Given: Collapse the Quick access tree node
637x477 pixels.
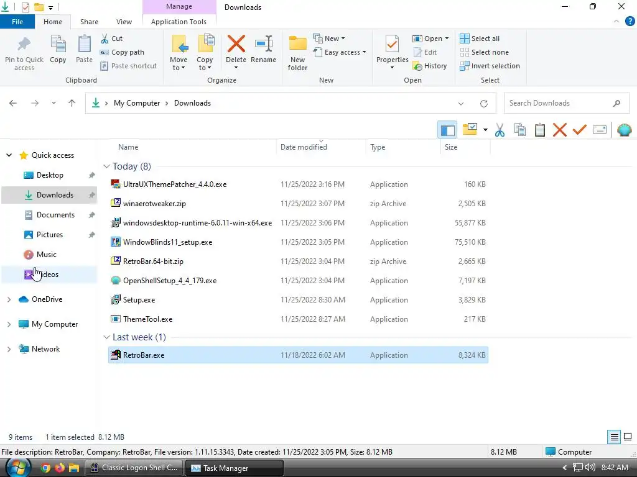Looking at the screenshot, I should point(9,155).
